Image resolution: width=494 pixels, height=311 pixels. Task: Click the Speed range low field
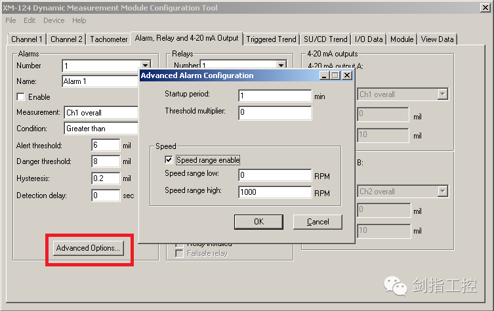point(275,175)
